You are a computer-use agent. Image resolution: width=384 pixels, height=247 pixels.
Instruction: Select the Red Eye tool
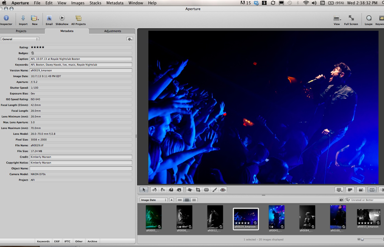pyautogui.click(x=223, y=190)
